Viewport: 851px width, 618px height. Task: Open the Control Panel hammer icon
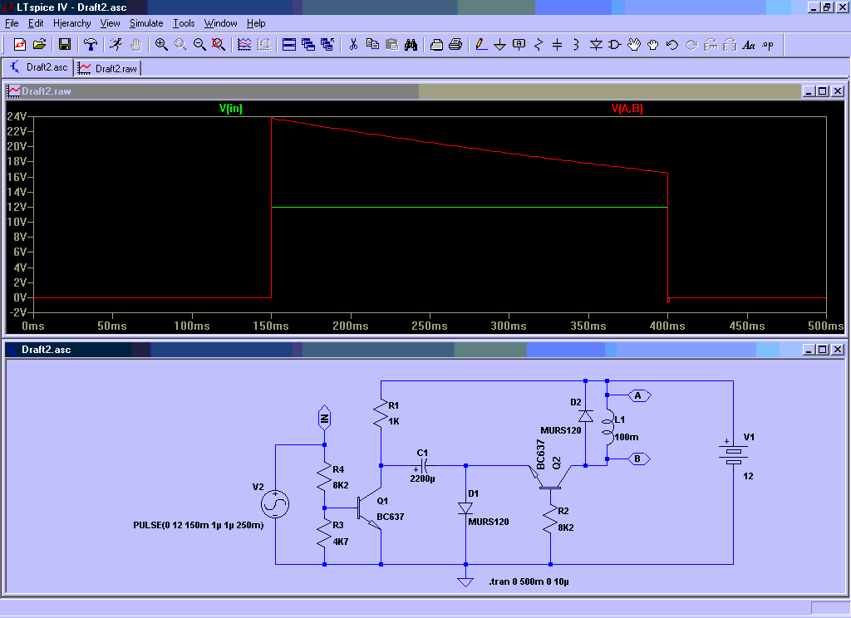pos(91,45)
